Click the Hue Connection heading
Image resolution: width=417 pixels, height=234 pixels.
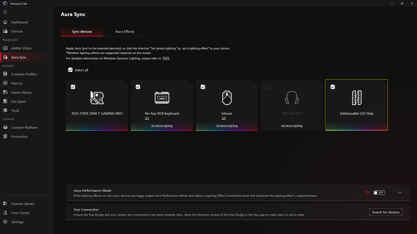86,209
